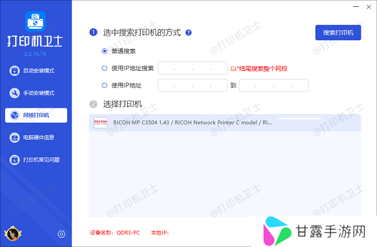This screenshot has height=247, width=377.
Task: Open settings with the gear icon
Action: (62, 234)
